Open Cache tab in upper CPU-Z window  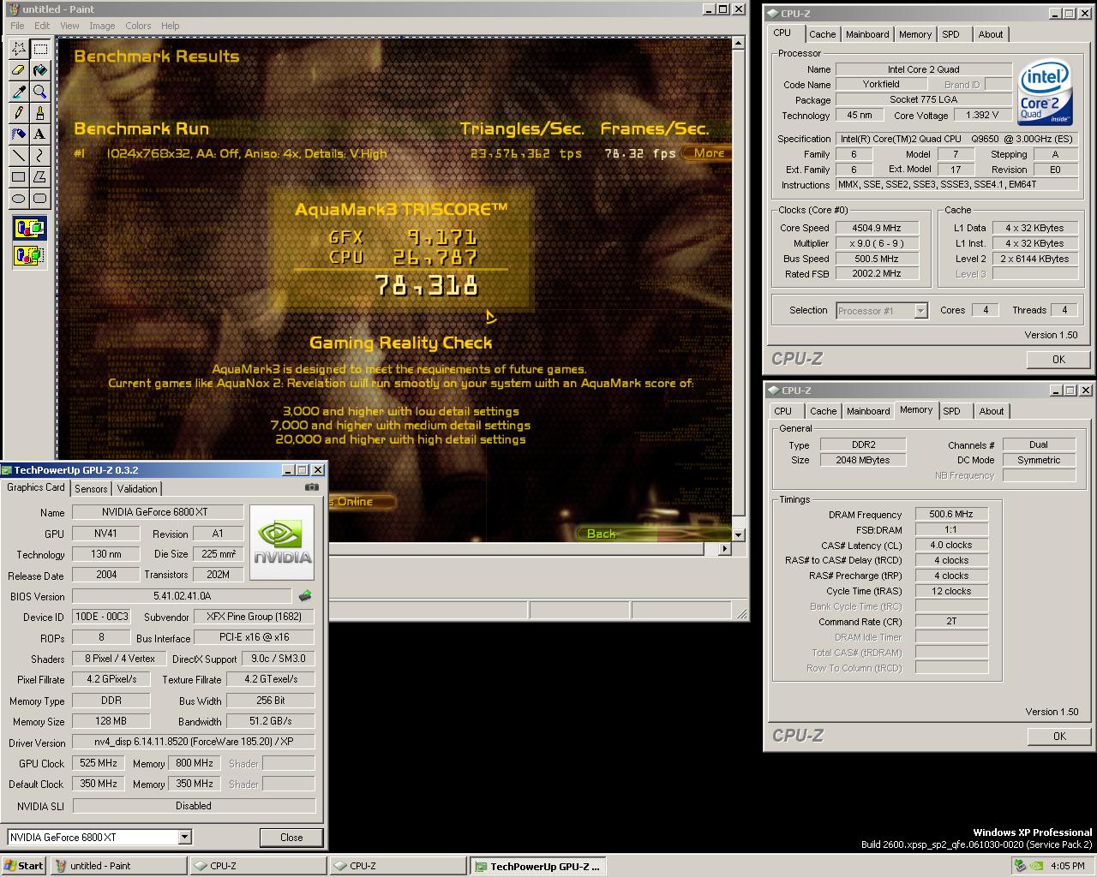click(822, 34)
